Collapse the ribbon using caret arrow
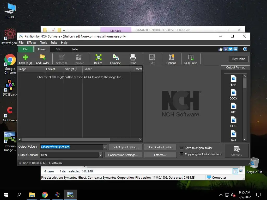Image resolution: width=267 pixels, height=200 pixels. 241,49
